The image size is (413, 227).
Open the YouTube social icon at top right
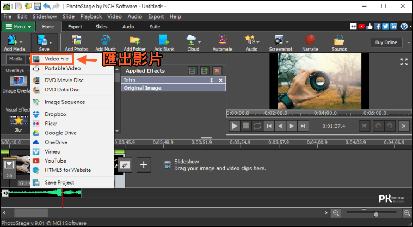pos(361,26)
